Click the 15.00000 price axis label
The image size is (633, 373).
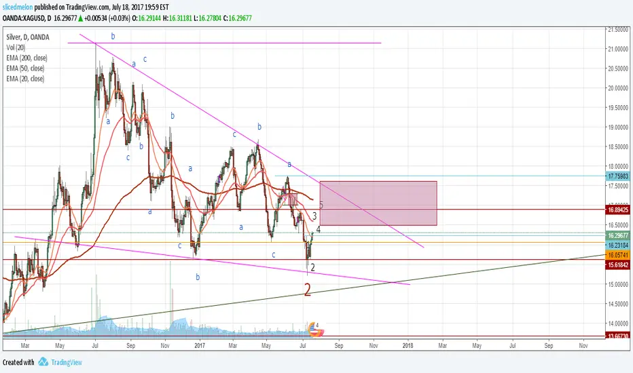tap(618, 284)
